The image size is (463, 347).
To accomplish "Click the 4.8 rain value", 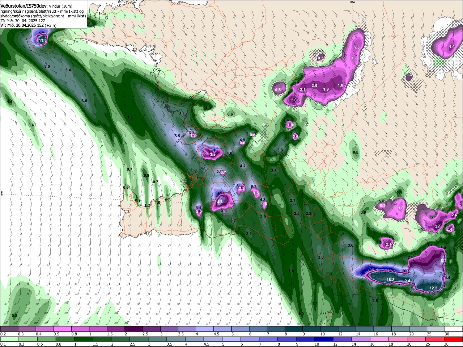I will coord(263,200).
